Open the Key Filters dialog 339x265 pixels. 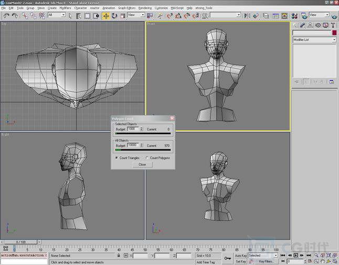click(266, 261)
